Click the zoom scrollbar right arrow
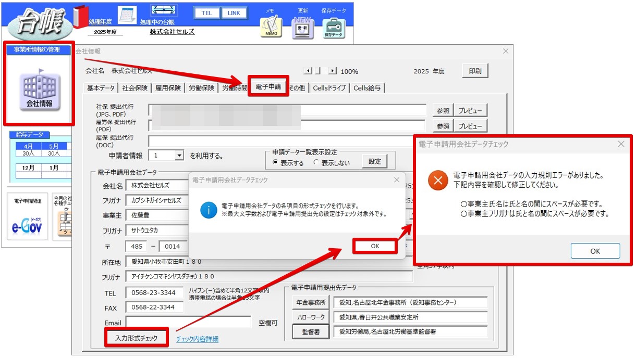The image size is (636, 359). pos(333,71)
